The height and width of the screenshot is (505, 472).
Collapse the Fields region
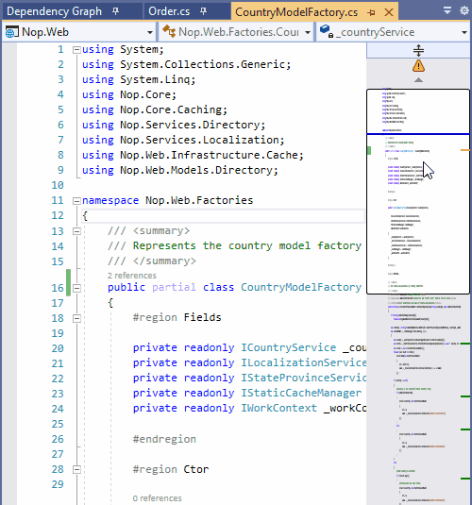pos(76,318)
